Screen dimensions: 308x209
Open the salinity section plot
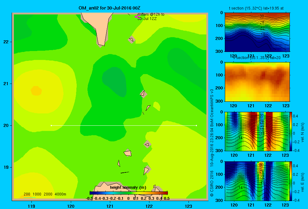pos(257,82)
